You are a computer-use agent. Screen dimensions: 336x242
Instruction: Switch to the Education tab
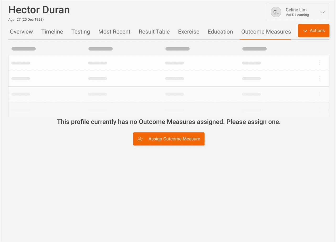pyautogui.click(x=220, y=32)
